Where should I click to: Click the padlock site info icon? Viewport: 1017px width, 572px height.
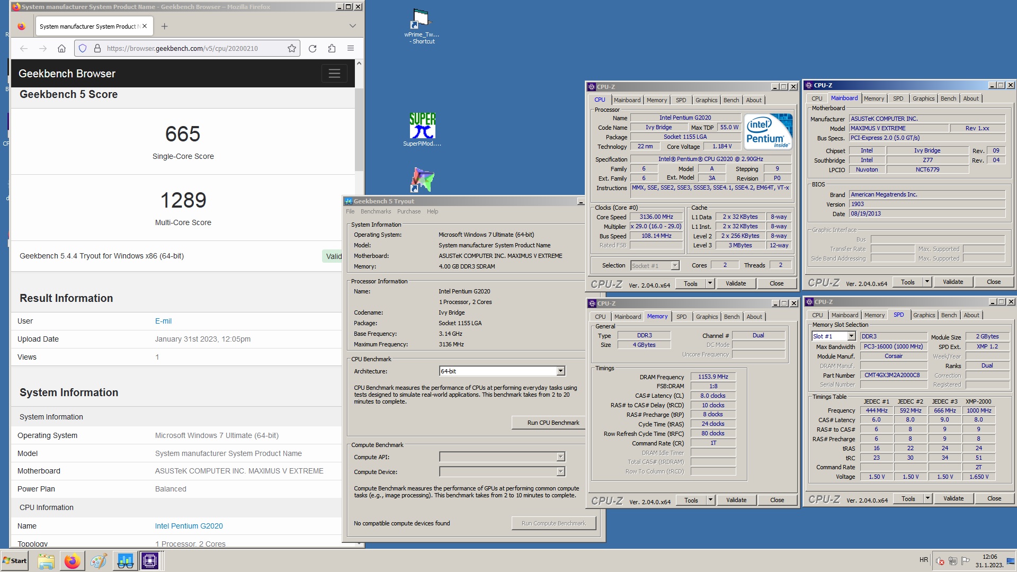point(97,48)
